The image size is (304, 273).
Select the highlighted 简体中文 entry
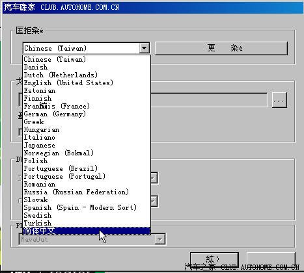coord(87,231)
